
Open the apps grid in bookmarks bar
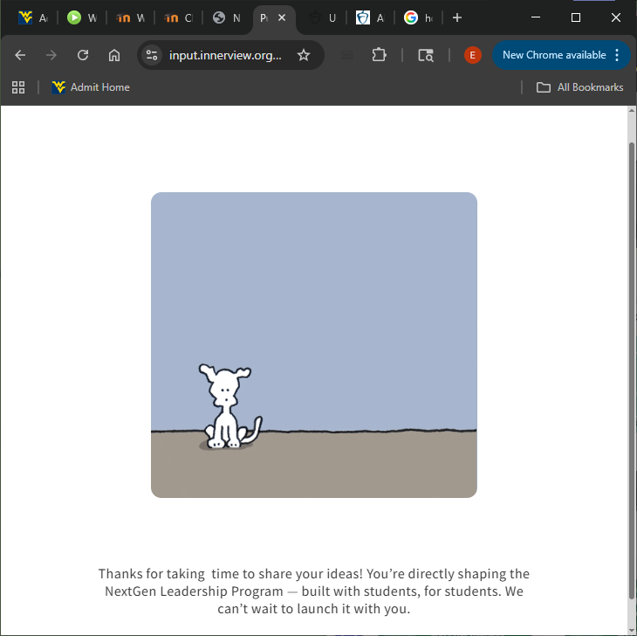tap(18, 87)
